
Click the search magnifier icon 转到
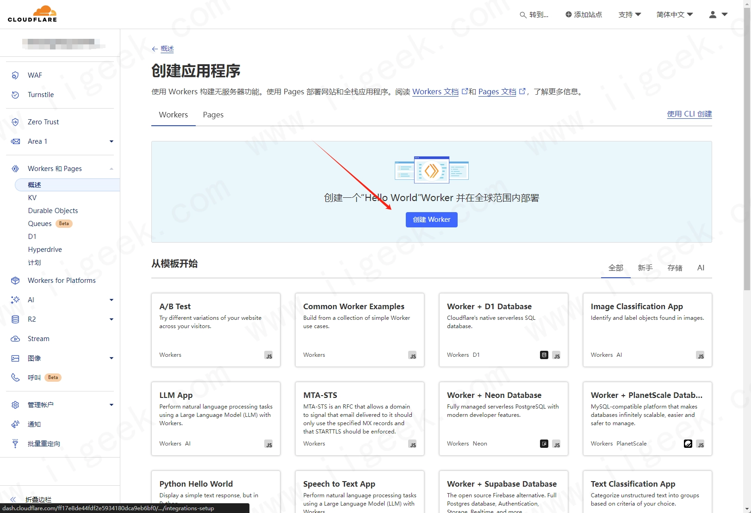click(523, 15)
